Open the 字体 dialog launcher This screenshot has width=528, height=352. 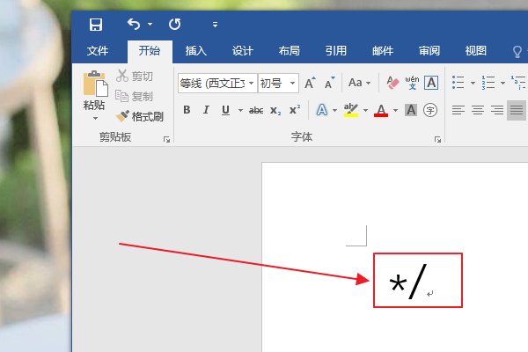(x=437, y=139)
